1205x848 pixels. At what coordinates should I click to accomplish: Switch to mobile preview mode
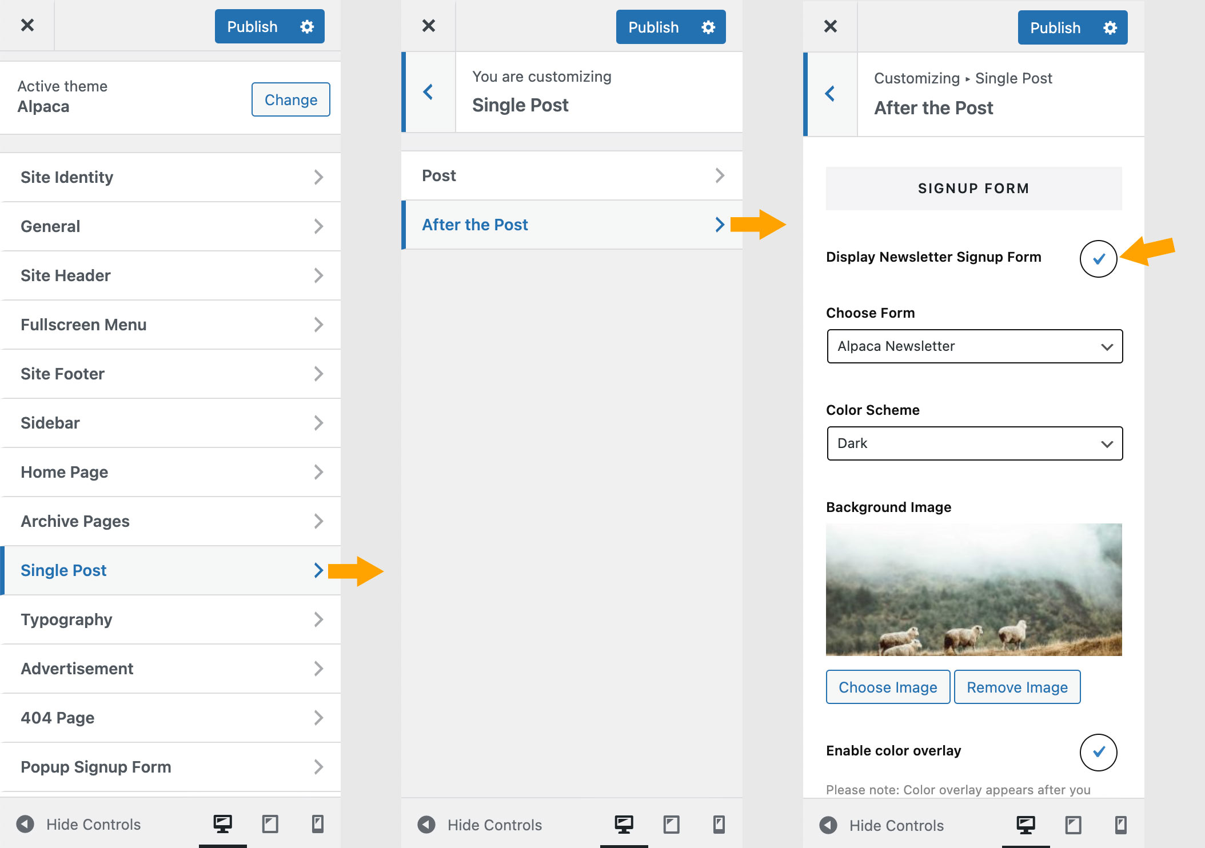coord(318,823)
